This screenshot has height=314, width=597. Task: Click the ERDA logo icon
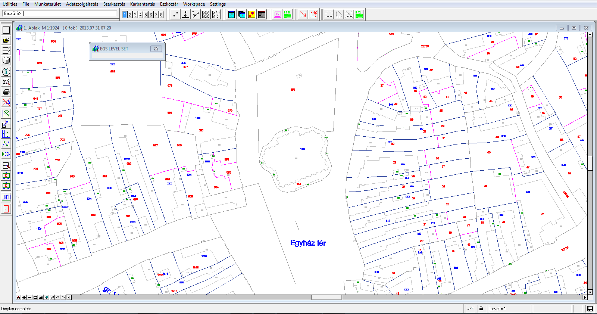(x=6, y=197)
